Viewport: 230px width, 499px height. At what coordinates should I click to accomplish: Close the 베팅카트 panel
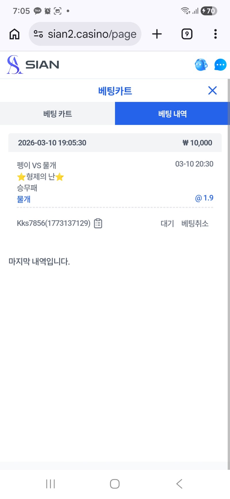212,91
